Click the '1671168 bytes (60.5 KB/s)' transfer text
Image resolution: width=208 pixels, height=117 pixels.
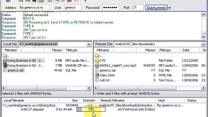[136, 110]
